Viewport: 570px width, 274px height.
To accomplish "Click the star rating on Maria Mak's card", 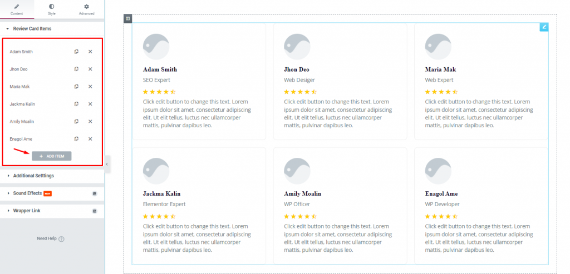I will pos(441,92).
